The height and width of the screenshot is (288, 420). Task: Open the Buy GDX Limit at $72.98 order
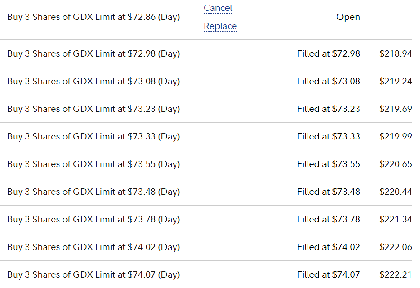93,54
